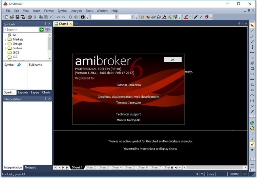Create a new document via toolbar
Screen dimensions: 257x178
tap(7, 17)
